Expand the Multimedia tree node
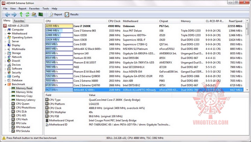251x142 pixels. coord(5,49)
